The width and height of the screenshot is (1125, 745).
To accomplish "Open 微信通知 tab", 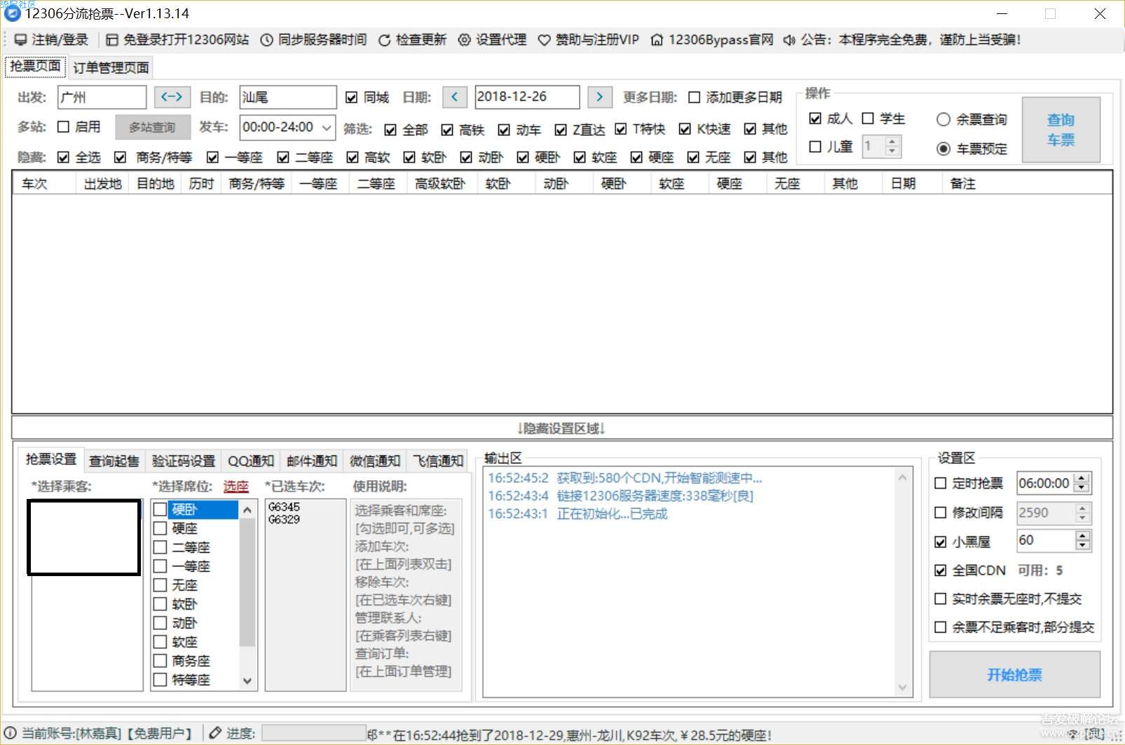I will [x=375, y=461].
